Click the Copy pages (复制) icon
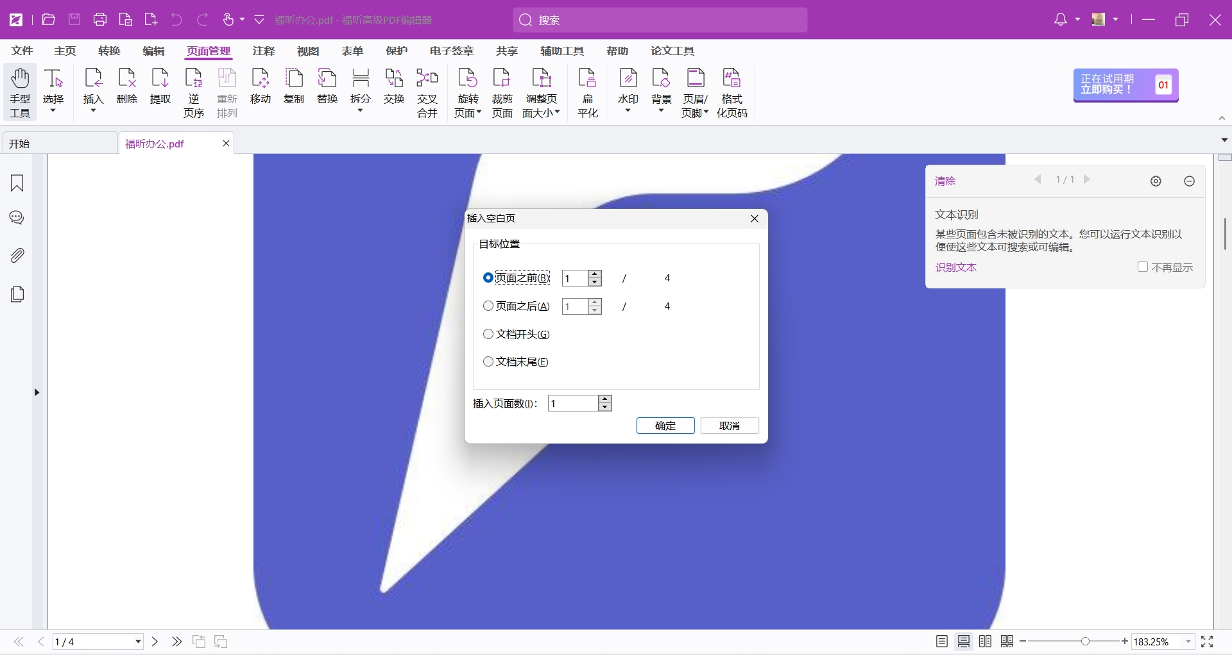The height and width of the screenshot is (655, 1232). 294,86
